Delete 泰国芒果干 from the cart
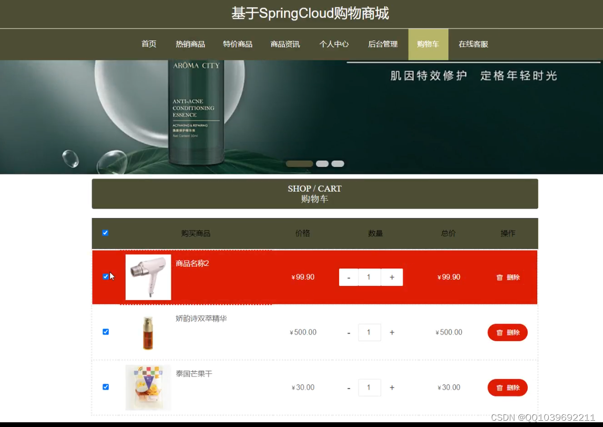Viewport: 603px width, 427px height. [x=508, y=388]
